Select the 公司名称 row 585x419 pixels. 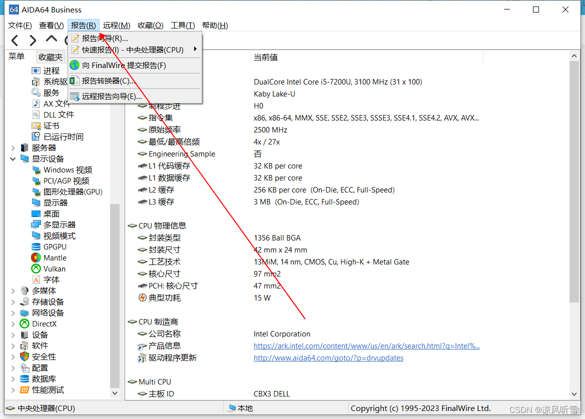coord(347,334)
